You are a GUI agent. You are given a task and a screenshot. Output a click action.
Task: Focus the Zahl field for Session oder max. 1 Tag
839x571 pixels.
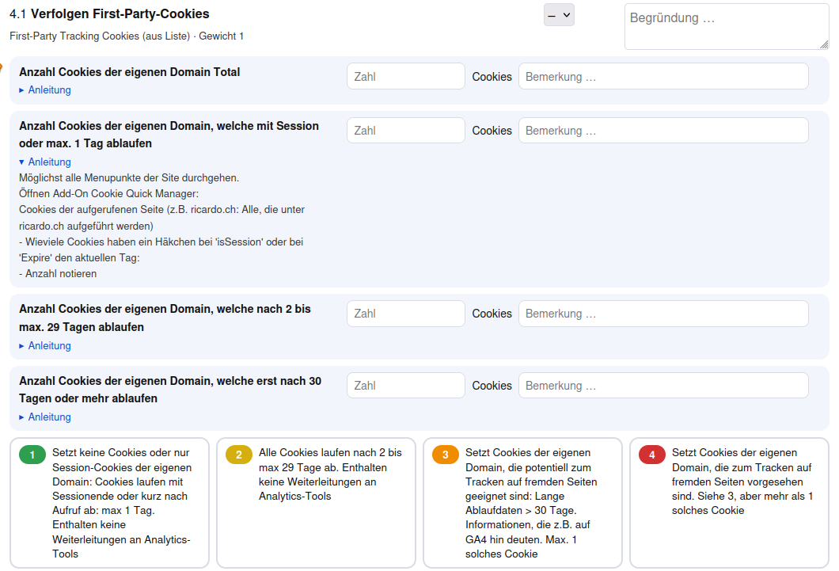405,131
